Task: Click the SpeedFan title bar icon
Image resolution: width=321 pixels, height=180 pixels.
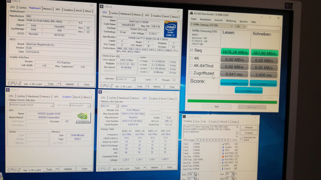Action: point(184,116)
